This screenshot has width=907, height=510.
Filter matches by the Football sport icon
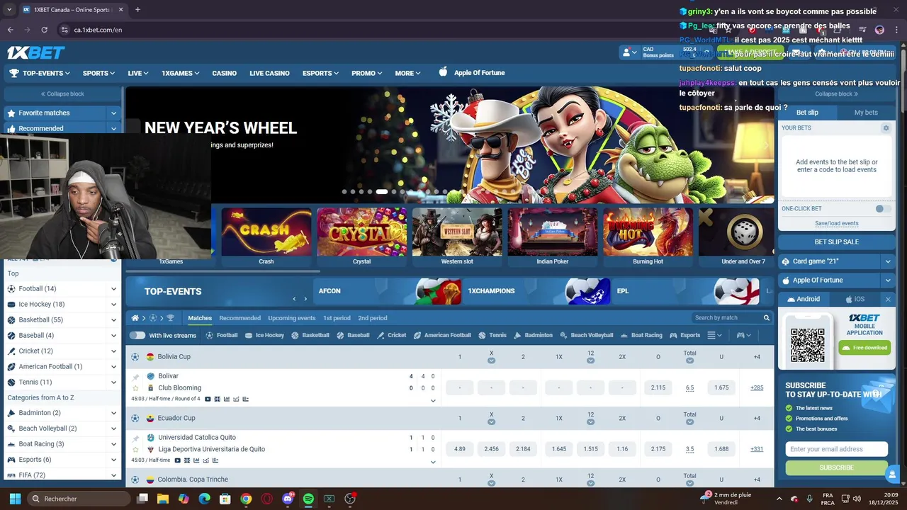click(x=210, y=335)
